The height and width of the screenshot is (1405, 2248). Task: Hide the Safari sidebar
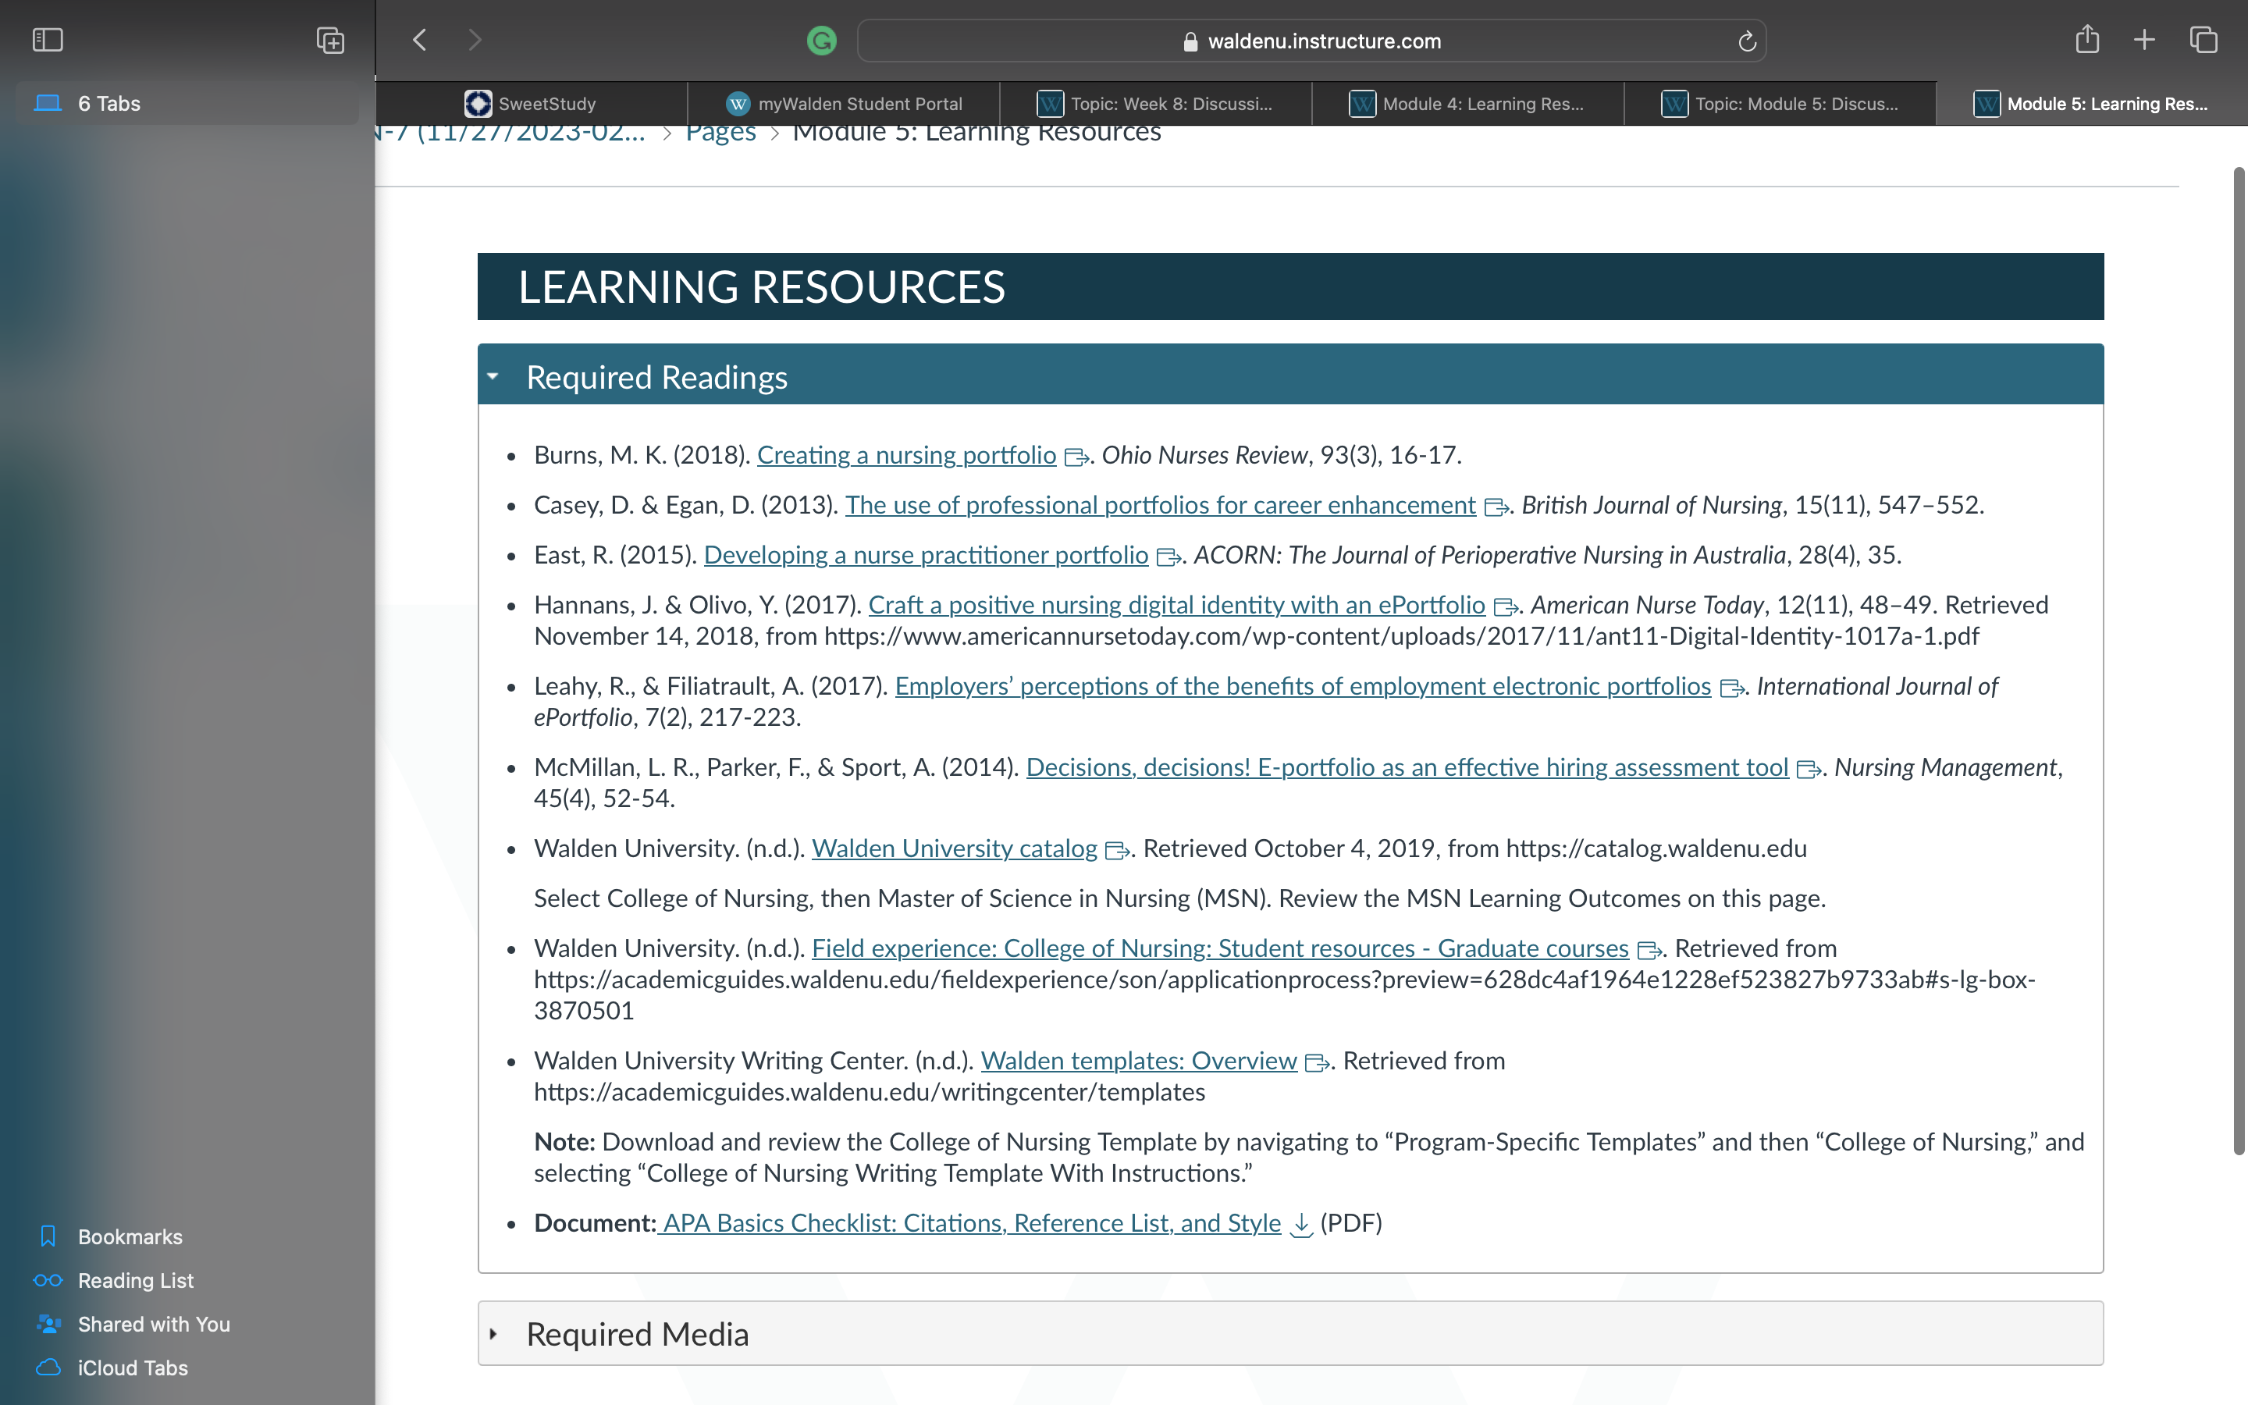pyautogui.click(x=48, y=40)
